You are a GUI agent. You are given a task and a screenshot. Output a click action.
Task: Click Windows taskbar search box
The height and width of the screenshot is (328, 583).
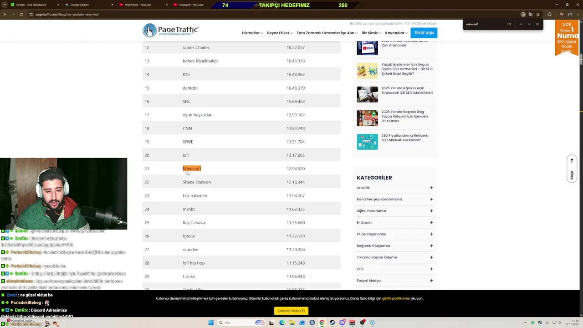(241, 323)
